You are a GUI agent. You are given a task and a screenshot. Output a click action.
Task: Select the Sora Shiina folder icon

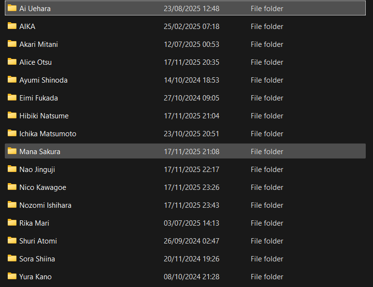[x=12, y=258]
